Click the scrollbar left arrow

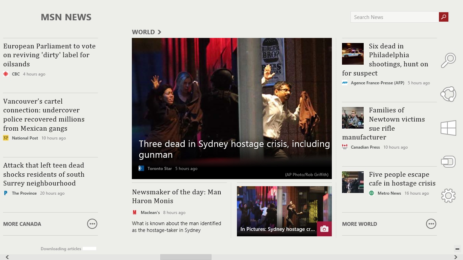[x=7, y=257]
